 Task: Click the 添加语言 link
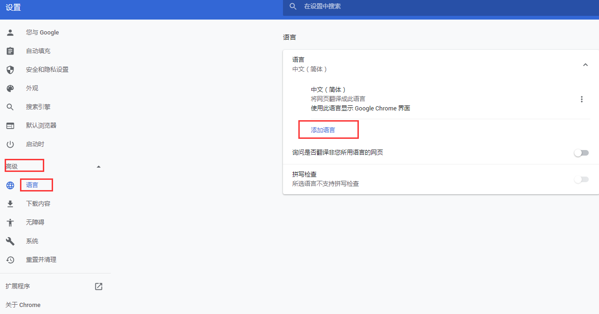[x=323, y=130]
